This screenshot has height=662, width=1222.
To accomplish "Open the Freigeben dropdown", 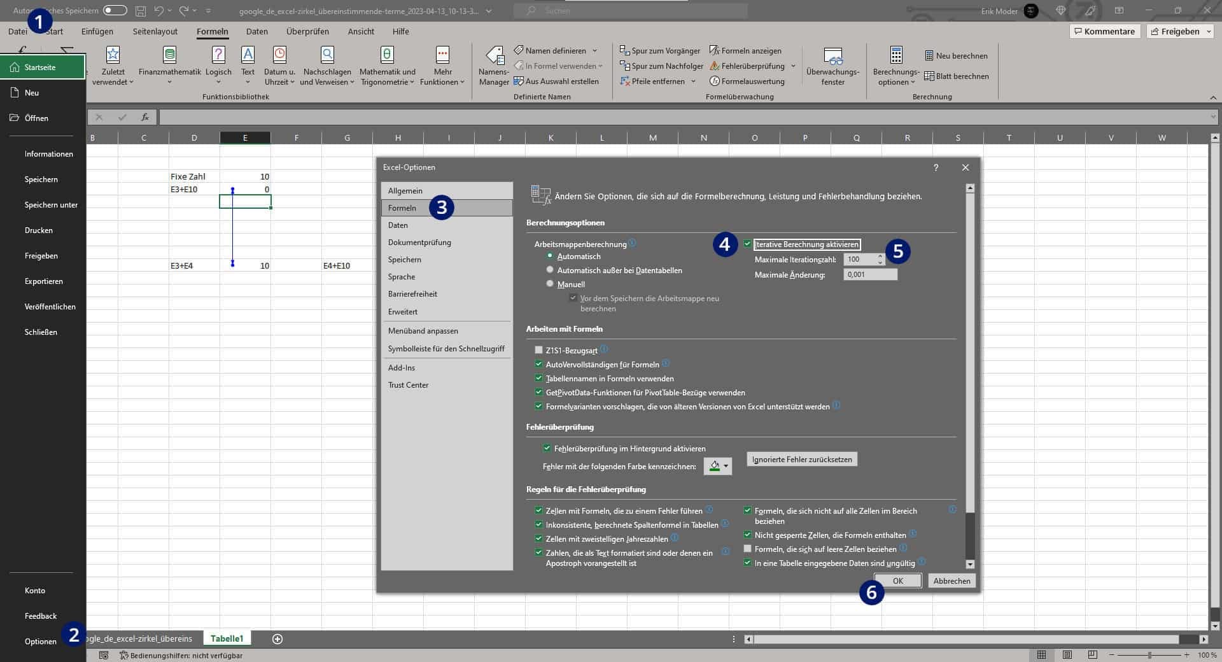I will [1209, 31].
